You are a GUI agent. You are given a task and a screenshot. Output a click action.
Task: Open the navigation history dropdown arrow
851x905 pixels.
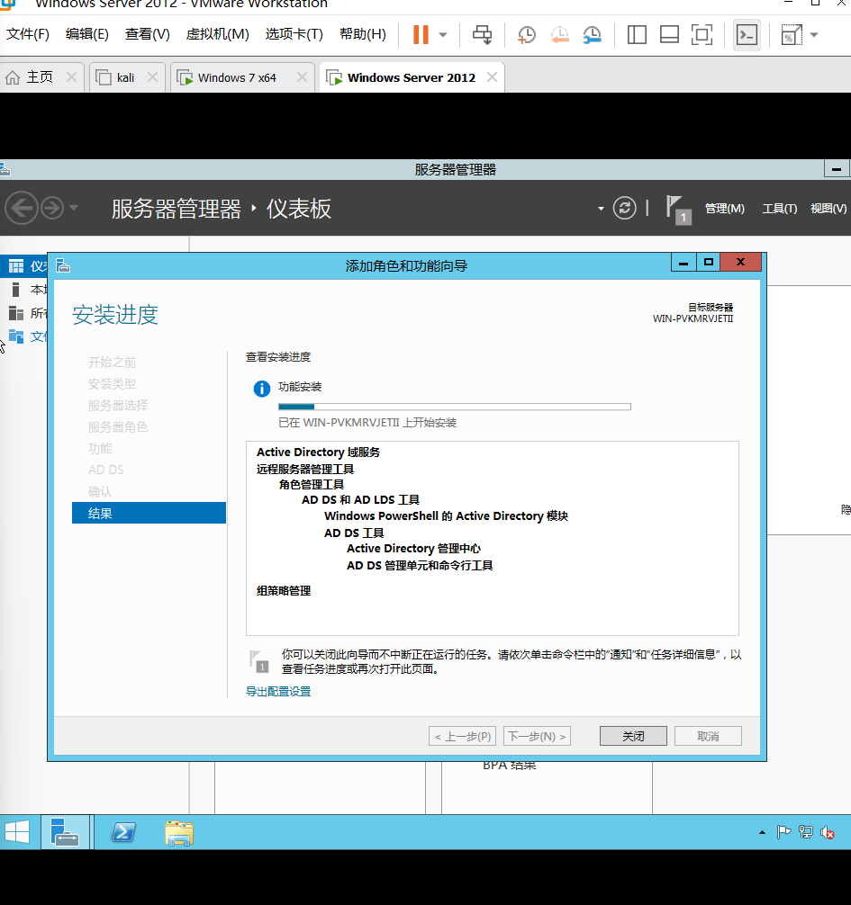coord(73,207)
